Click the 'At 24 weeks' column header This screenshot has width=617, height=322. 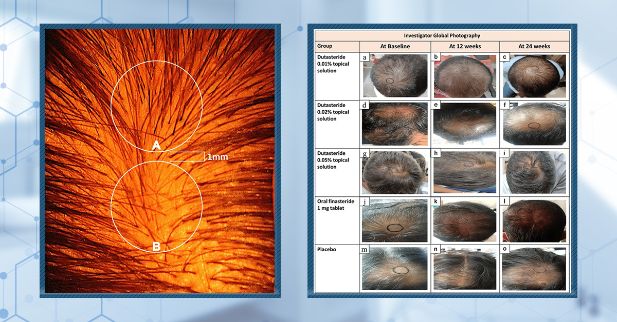534,46
